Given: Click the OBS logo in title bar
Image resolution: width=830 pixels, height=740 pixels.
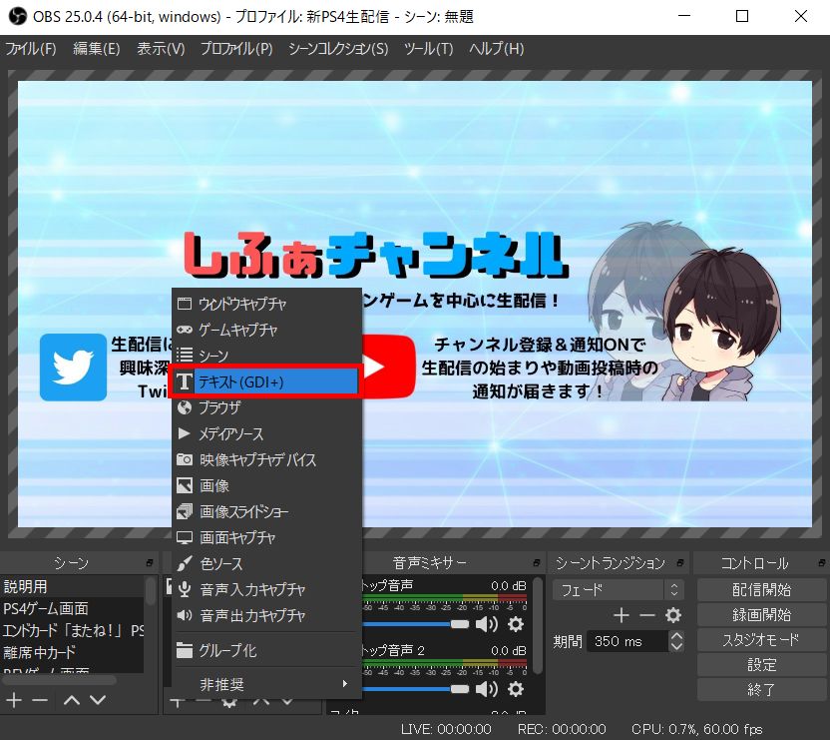Looking at the screenshot, I should (18, 16).
